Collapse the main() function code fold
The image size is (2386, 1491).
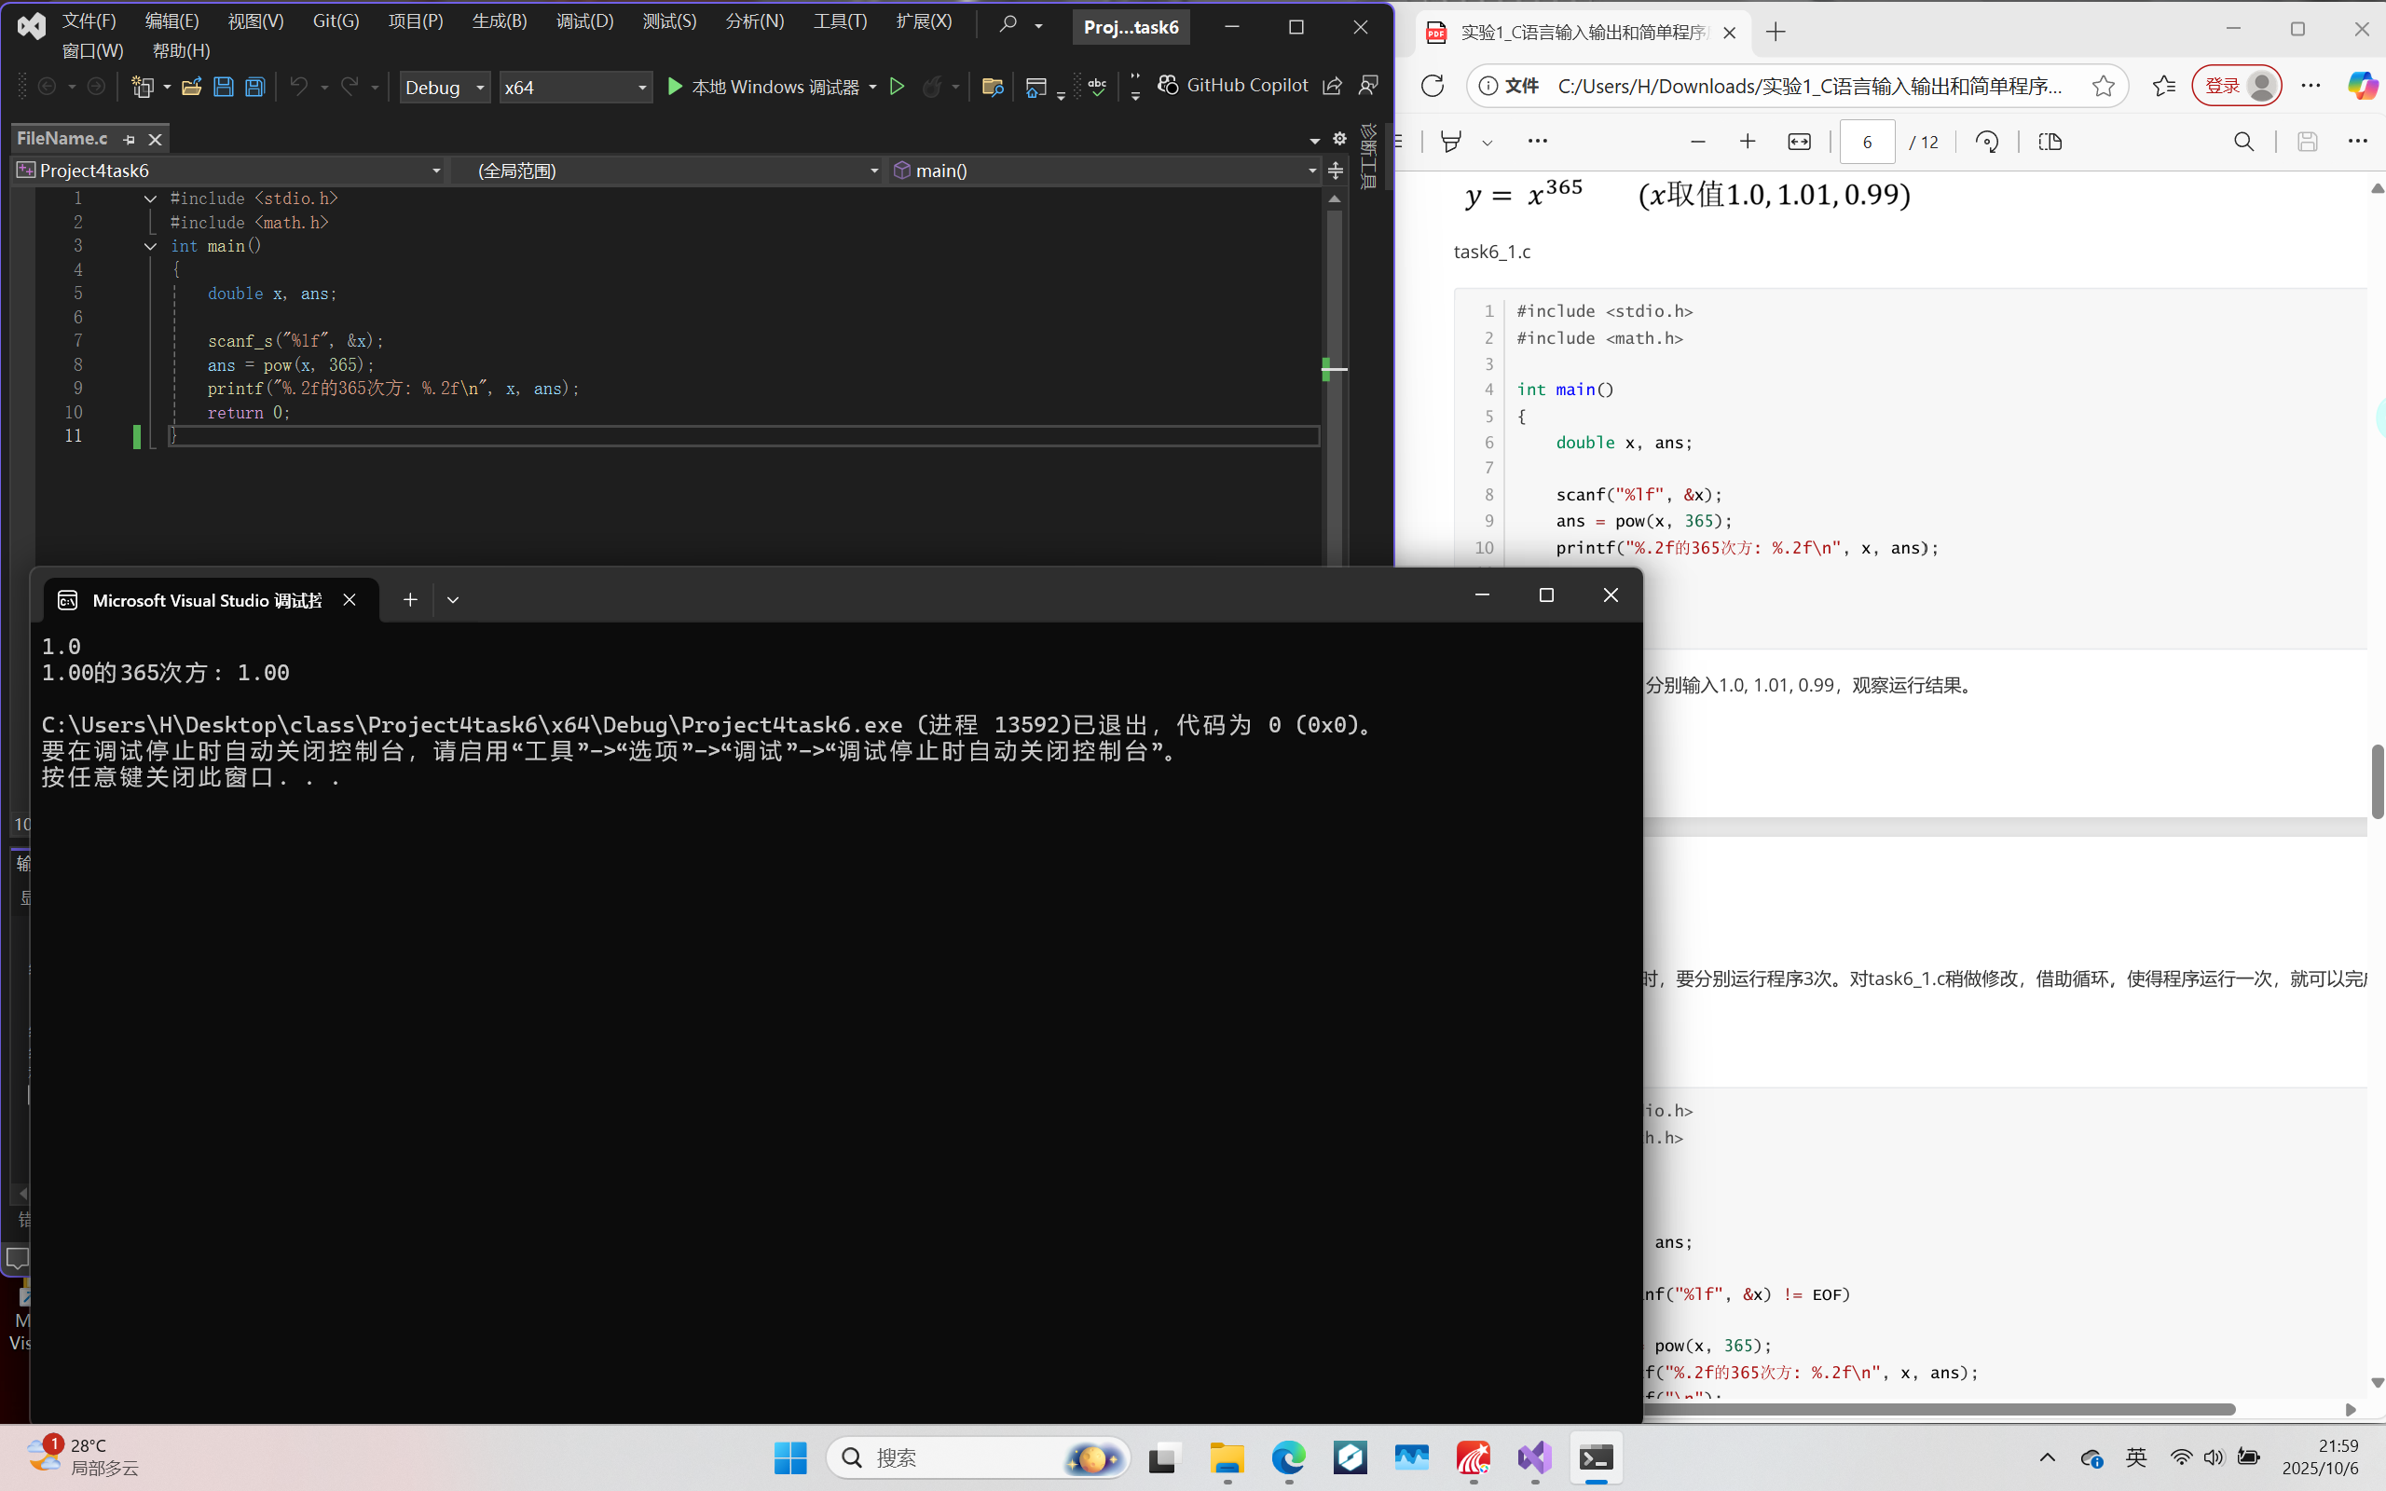[x=150, y=247]
